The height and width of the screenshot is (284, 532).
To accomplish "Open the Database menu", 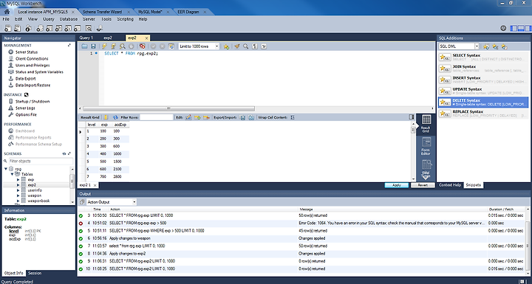I will 69,19.
